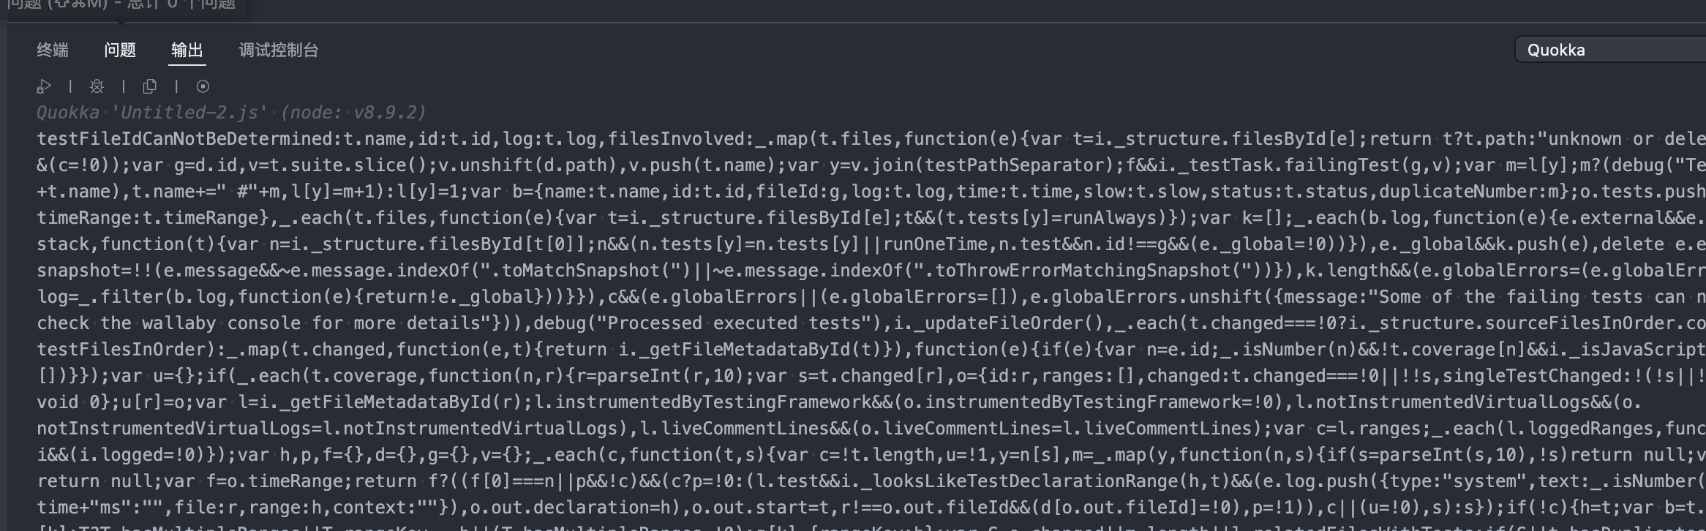Switch to the 终端 tab

[53, 50]
